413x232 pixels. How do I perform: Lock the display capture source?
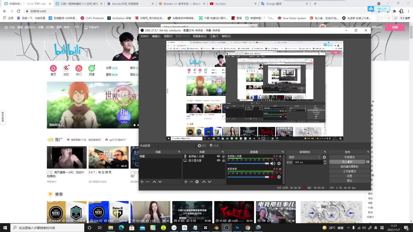click(x=223, y=160)
